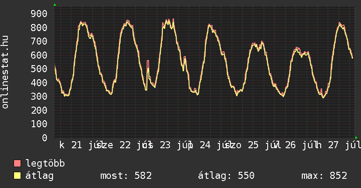
Task: Click the max: 852 statistic
Action: coord(324,176)
